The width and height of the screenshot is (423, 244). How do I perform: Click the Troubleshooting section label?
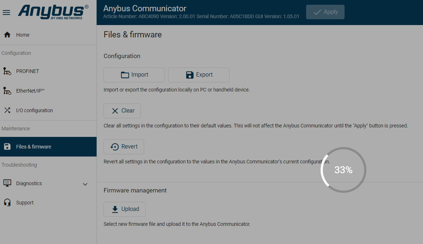19,165
